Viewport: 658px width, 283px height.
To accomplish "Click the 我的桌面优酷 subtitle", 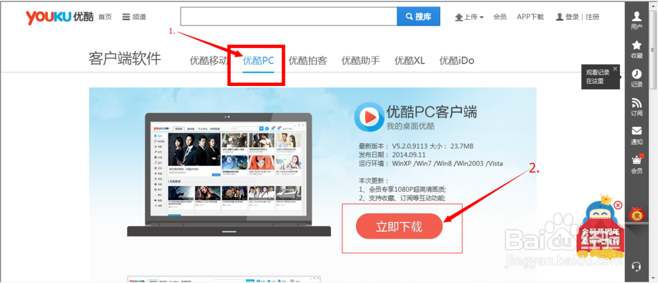I will 411,127.
